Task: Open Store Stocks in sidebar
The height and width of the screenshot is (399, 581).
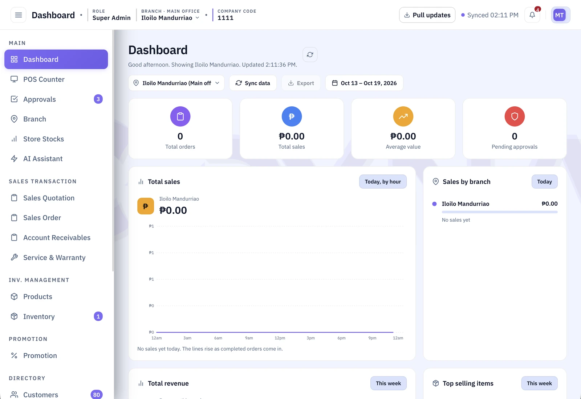Action: tap(56, 139)
